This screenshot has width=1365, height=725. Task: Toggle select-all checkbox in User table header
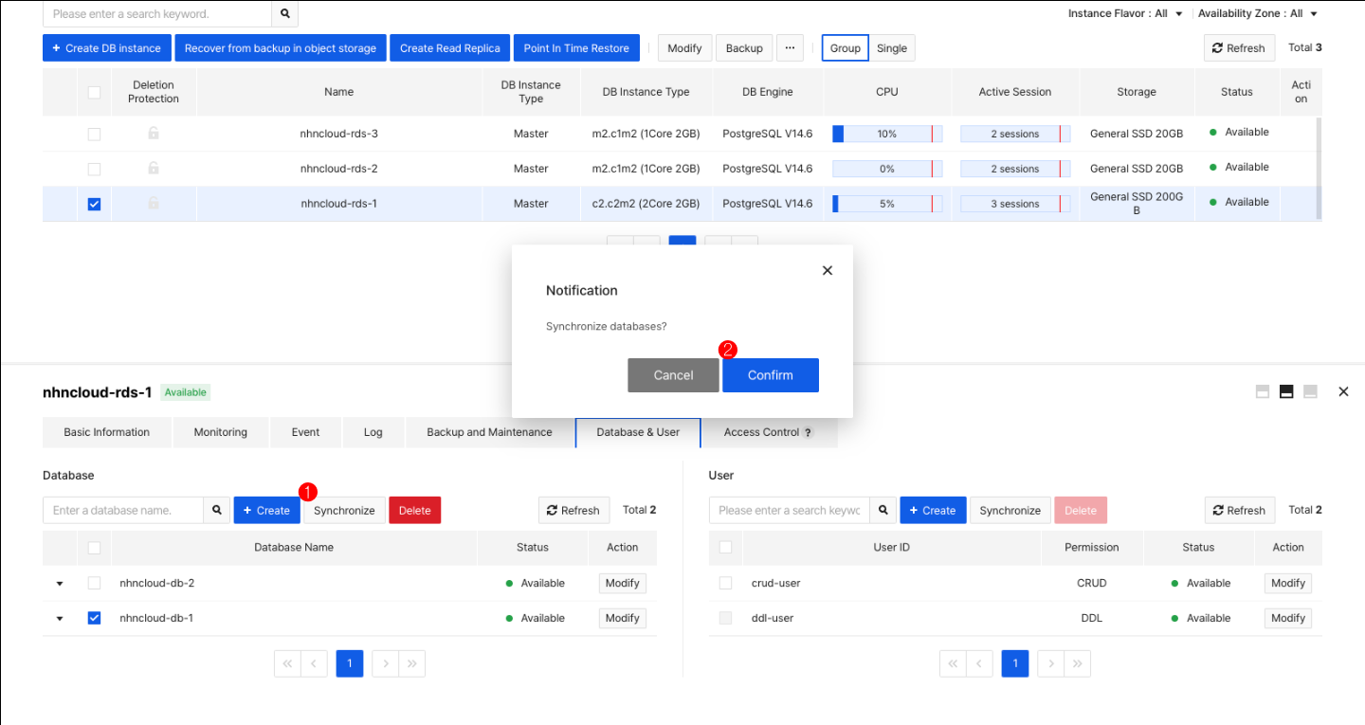(x=725, y=547)
